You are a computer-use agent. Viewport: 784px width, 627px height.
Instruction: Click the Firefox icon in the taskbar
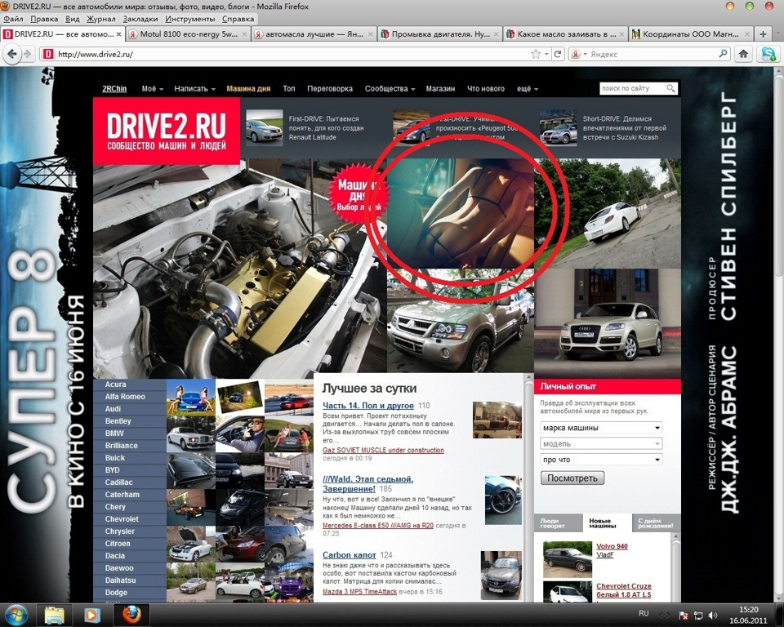coord(132,615)
